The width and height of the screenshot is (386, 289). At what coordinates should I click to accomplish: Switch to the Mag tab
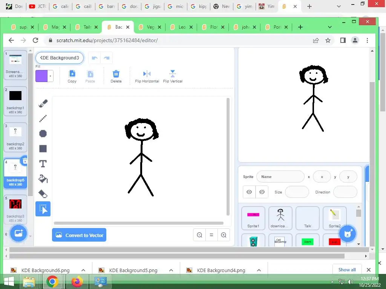pos(55,27)
